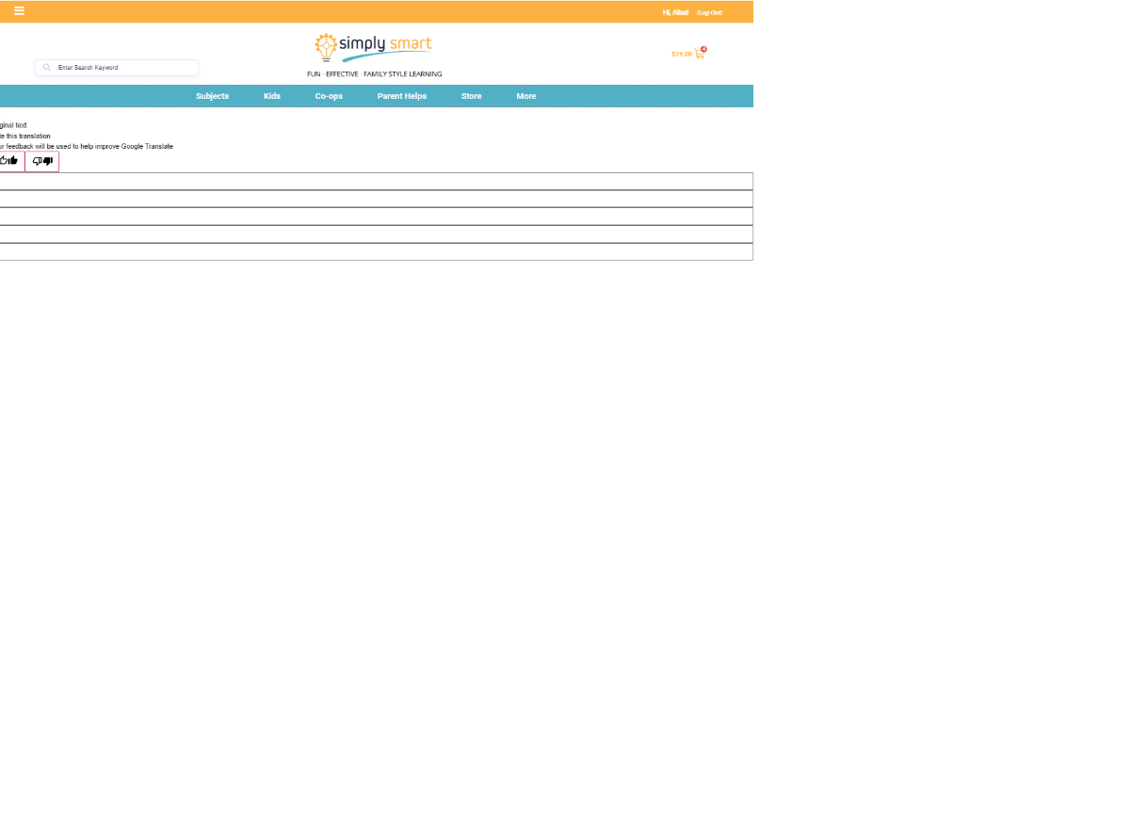1130x822 pixels.
Task: Click the topmost empty bordered row
Action: click(x=377, y=182)
